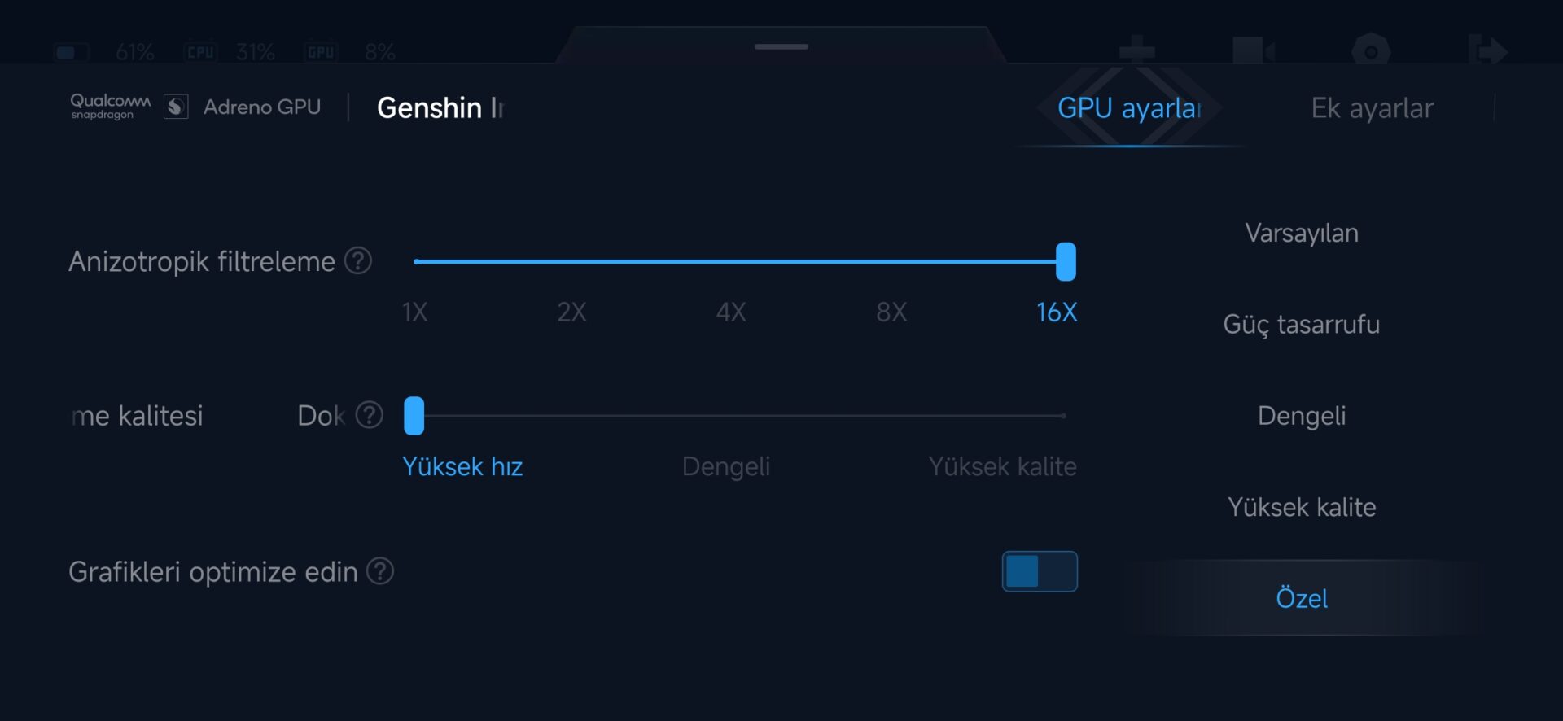The height and width of the screenshot is (721, 1563).
Task: Tap the exit arrow icon
Action: coord(1488,50)
